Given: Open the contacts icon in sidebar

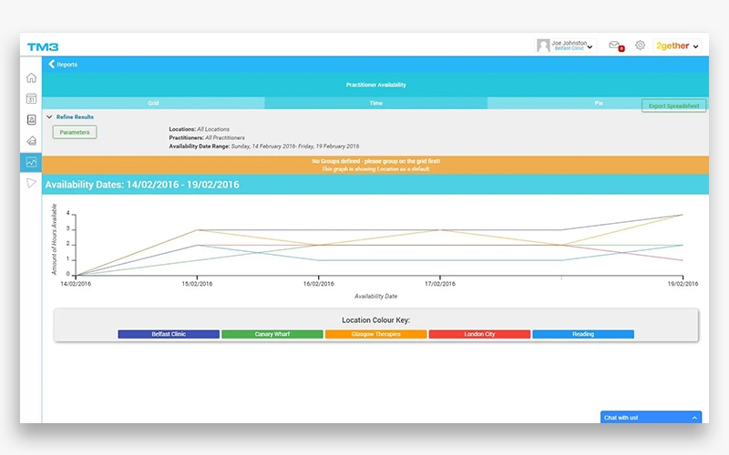Looking at the screenshot, I should coord(31,120).
